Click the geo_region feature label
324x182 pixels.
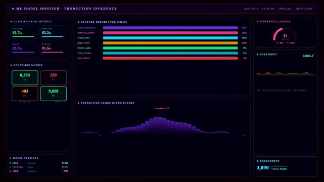(x=83, y=58)
